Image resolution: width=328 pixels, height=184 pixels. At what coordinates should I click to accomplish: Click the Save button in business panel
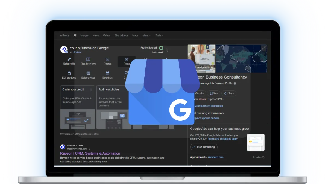[214, 93]
